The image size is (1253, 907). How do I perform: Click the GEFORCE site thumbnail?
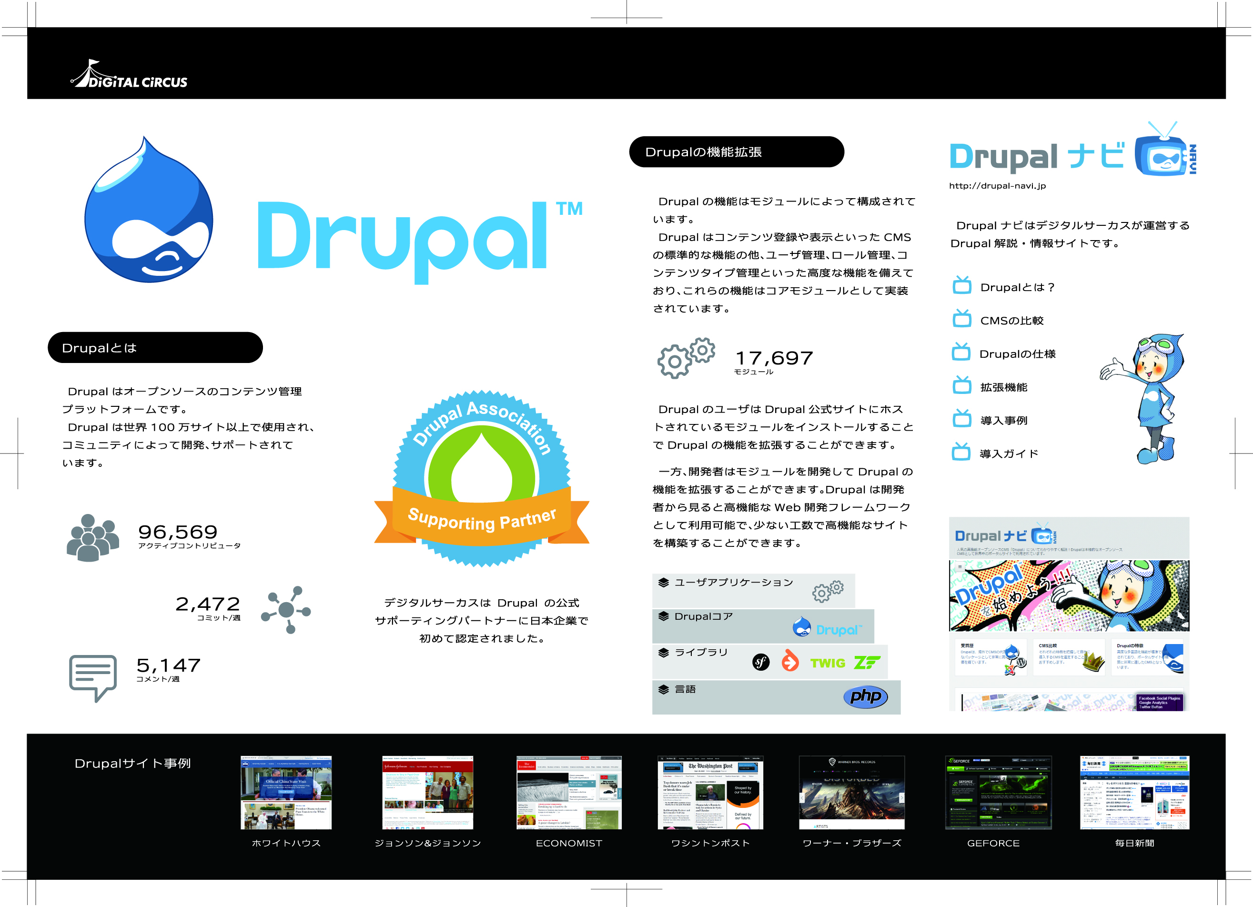pyautogui.click(x=998, y=792)
